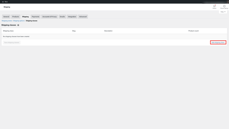Image resolution: width=229 pixels, height=129 pixels.
Task: Open the Payments tab
Action: pos(35,17)
